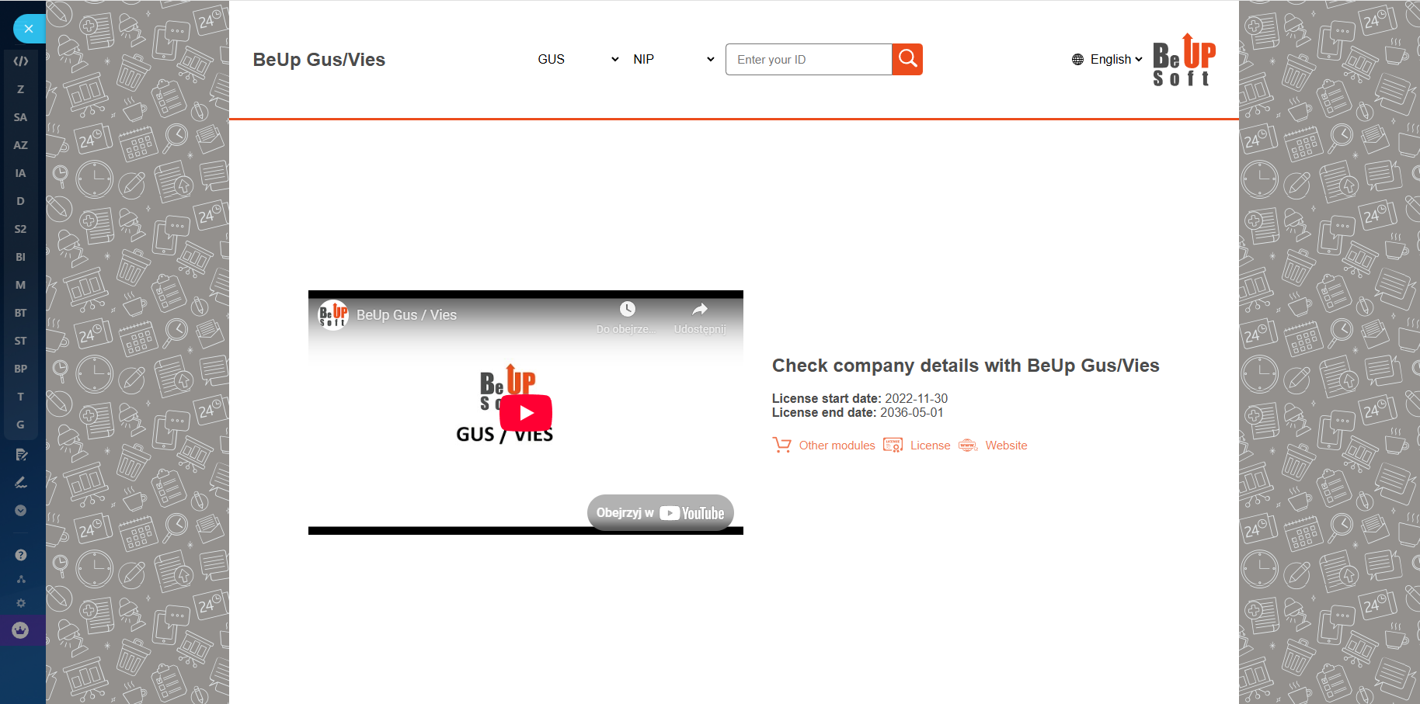Screen dimensions: 1420x704
Task: Expand the GUS source dropdown
Action: point(578,59)
